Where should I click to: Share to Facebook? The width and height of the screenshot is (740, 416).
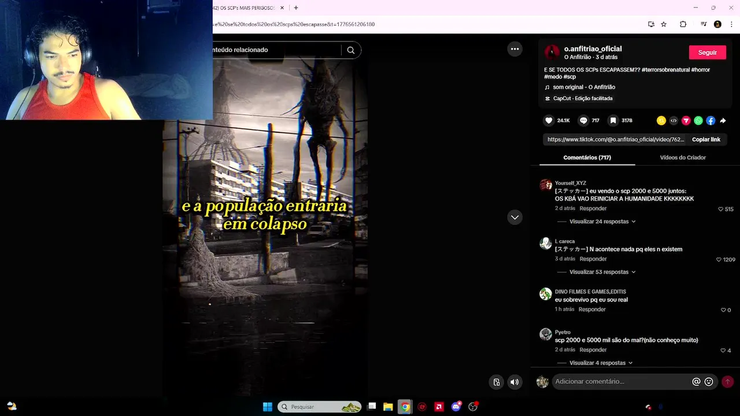click(711, 121)
